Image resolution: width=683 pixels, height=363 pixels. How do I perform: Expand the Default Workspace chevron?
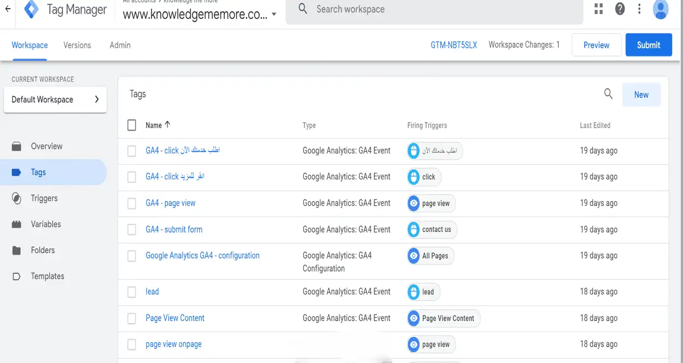97,99
